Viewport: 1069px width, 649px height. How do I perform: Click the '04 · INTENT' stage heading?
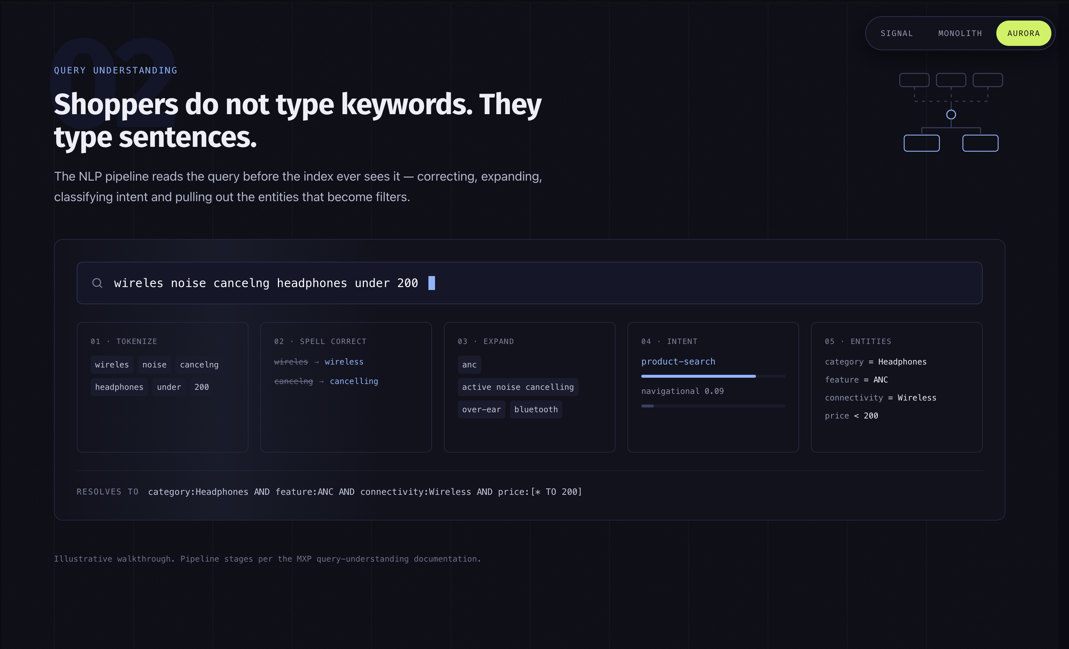click(669, 341)
